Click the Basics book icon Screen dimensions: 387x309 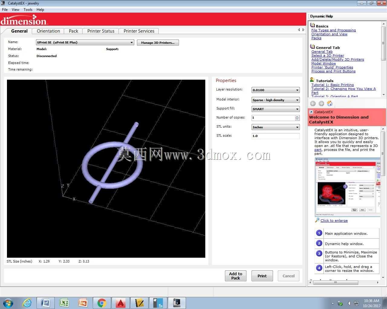click(313, 26)
